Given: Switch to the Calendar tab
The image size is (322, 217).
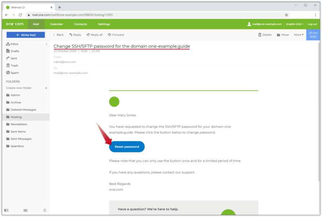Looking at the screenshot, I should tap(57, 24).
